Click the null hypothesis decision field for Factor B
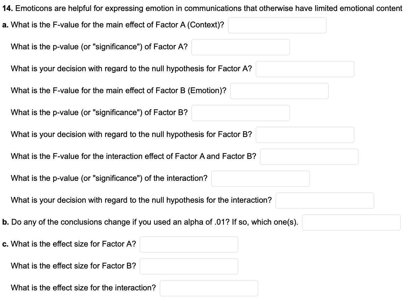 (305, 135)
